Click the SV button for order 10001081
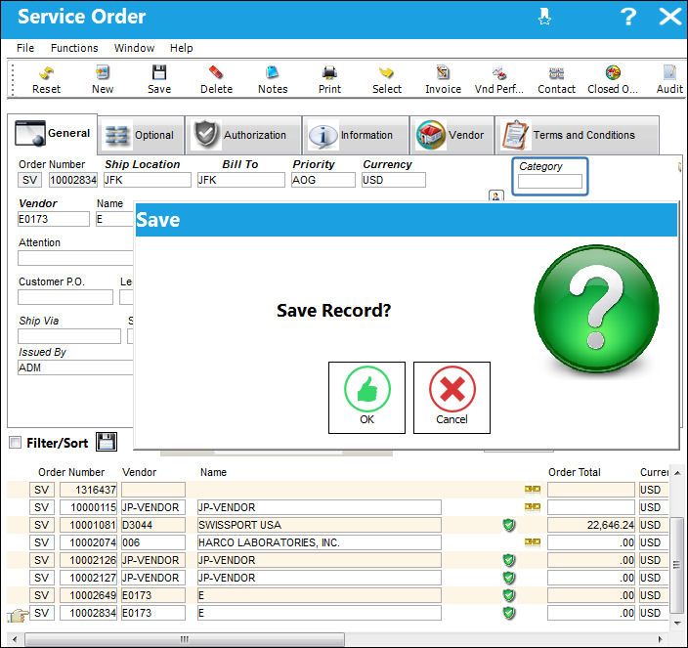This screenshot has height=648, width=688. point(42,525)
